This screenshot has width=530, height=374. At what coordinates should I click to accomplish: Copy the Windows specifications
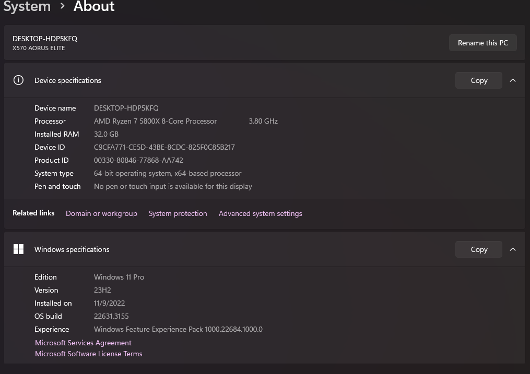click(479, 249)
